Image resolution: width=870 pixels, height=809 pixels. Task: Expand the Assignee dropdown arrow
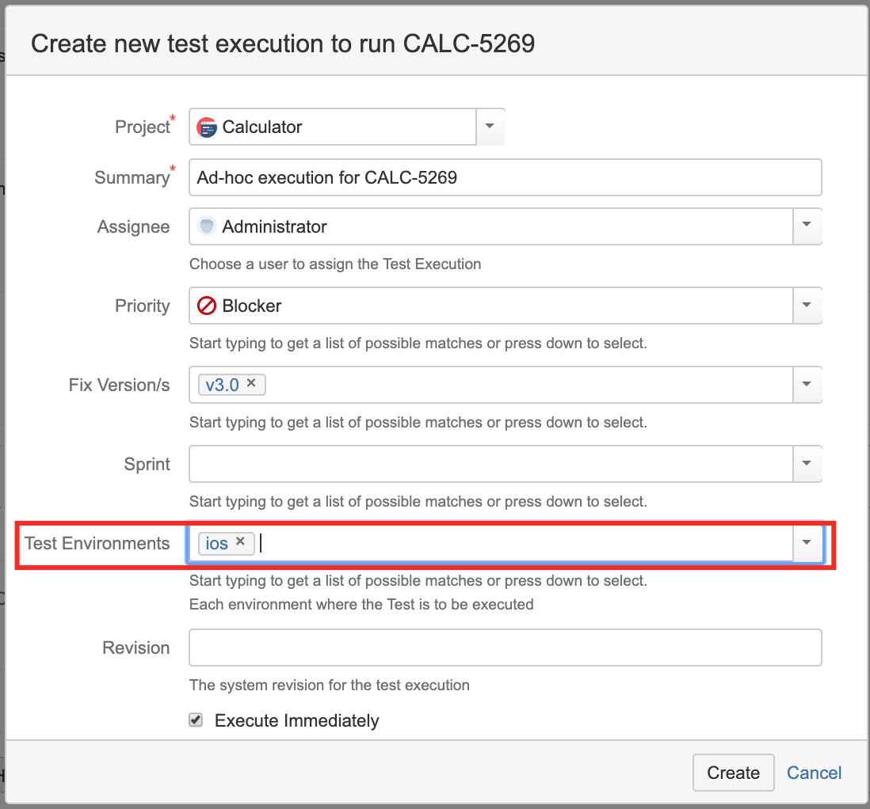(x=807, y=225)
